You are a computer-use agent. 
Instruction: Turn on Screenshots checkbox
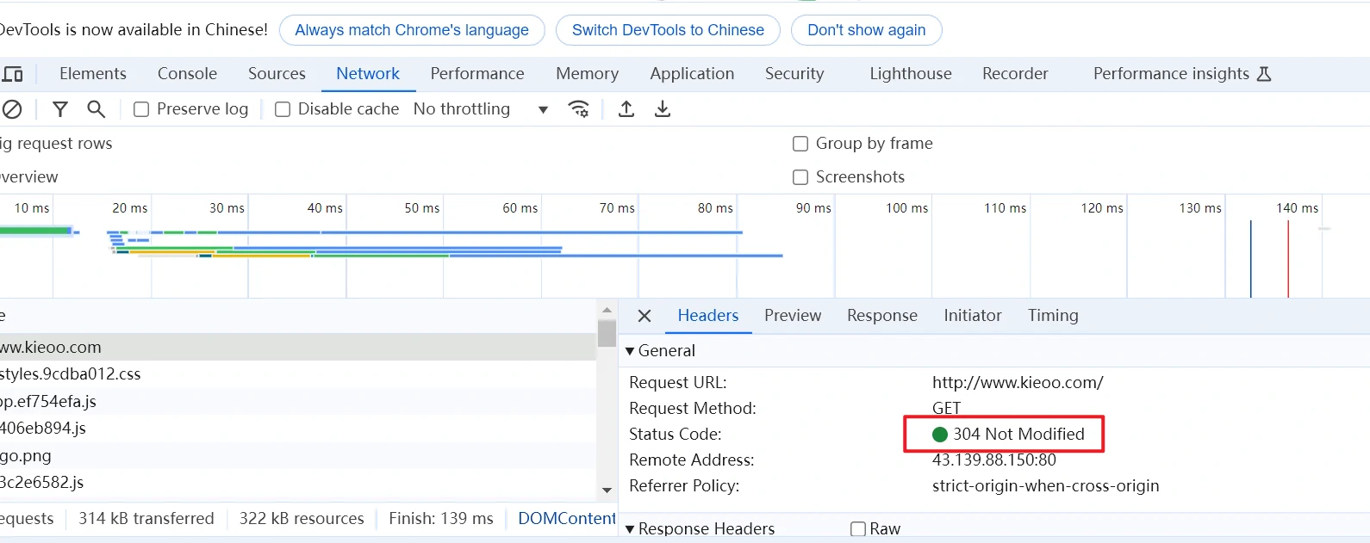pos(800,177)
